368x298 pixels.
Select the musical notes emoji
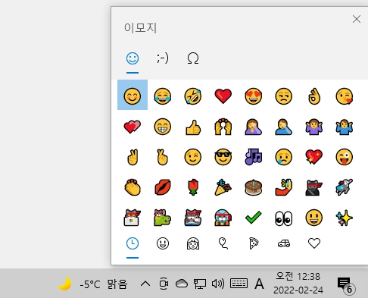[254, 157]
